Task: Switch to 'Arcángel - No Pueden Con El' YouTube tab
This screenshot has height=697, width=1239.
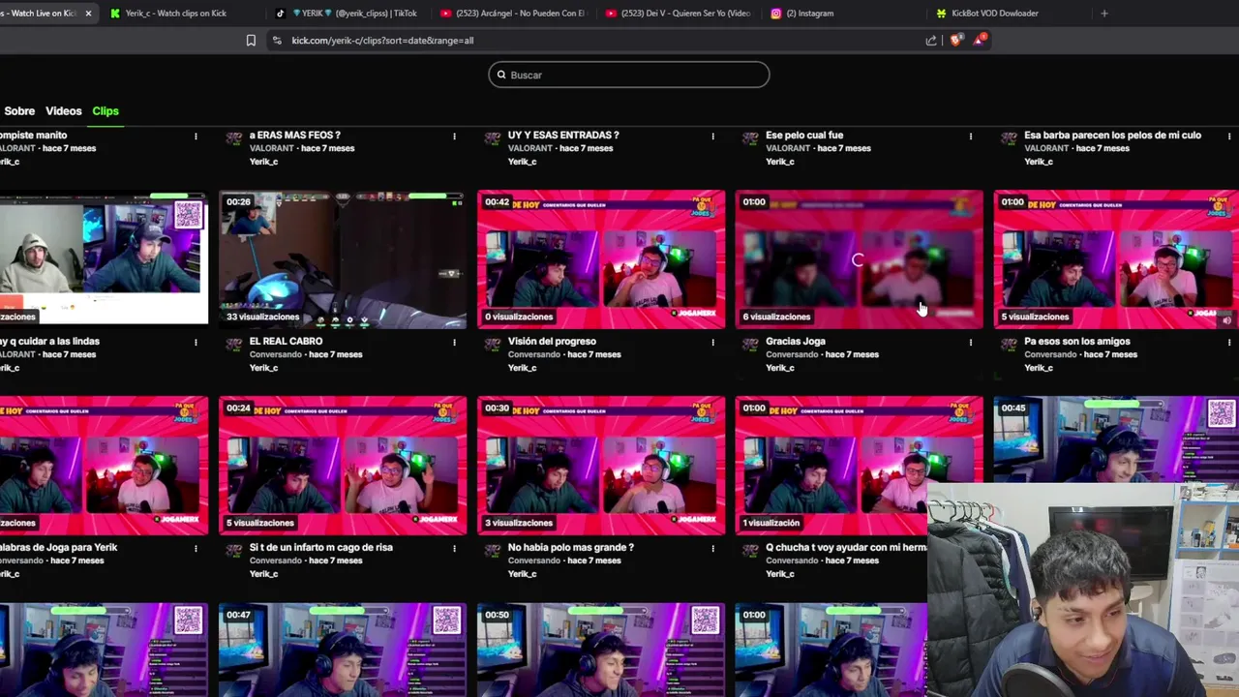Action: pos(512,14)
